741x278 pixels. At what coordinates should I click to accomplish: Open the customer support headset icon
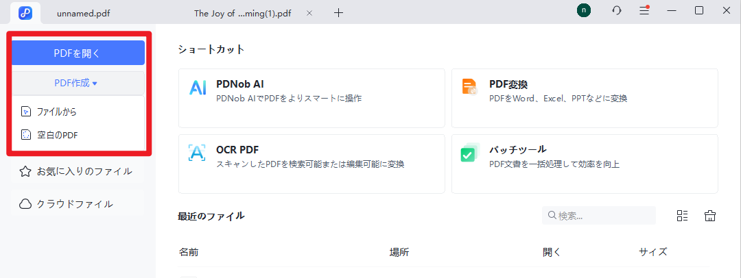click(x=616, y=10)
